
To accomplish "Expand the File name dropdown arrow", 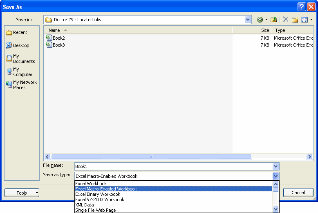I will (x=275, y=166).
